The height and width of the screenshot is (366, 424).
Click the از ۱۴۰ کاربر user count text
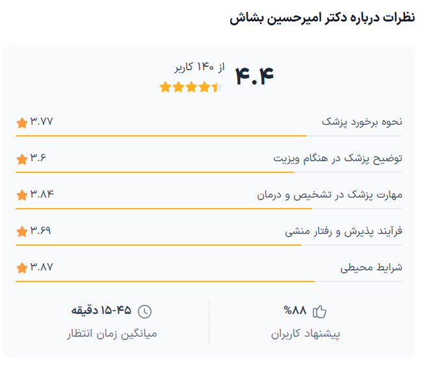click(200, 68)
